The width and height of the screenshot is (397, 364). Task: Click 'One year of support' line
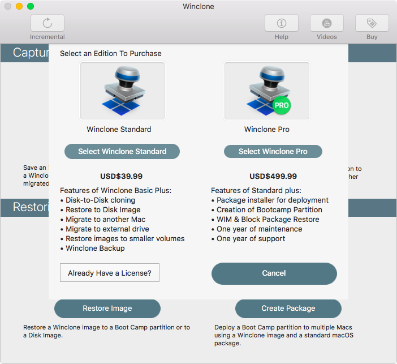click(x=251, y=239)
